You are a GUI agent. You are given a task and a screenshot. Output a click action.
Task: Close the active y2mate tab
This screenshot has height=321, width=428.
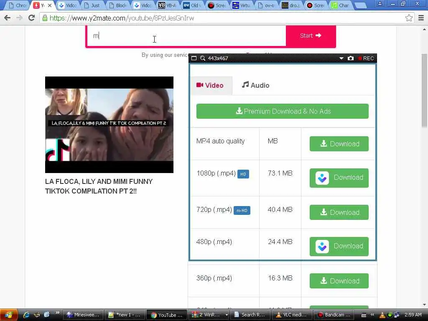tap(50, 5)
